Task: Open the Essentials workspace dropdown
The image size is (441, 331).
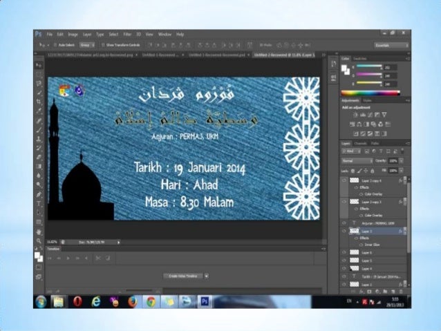Action: click(x=391, y=46)
